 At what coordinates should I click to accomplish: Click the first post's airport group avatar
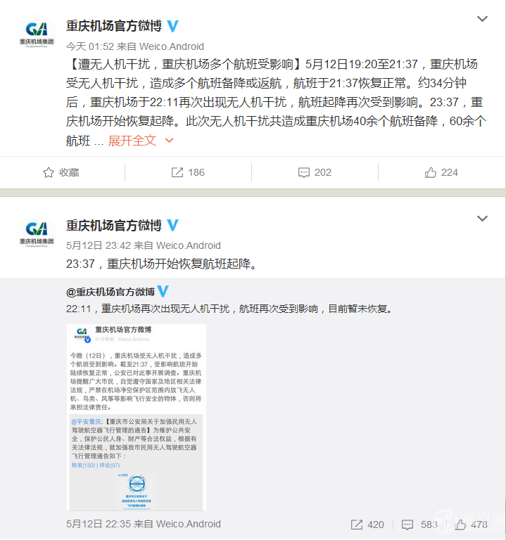37,34
